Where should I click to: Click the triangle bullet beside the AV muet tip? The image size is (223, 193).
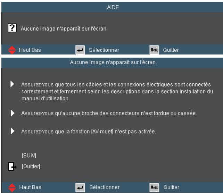tap(13, 131)
